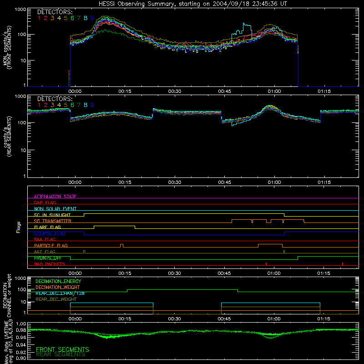Select the GAP_FLAG label
Image resolution: width=364 pixels, height=364 pixels.
click(45, 202)
